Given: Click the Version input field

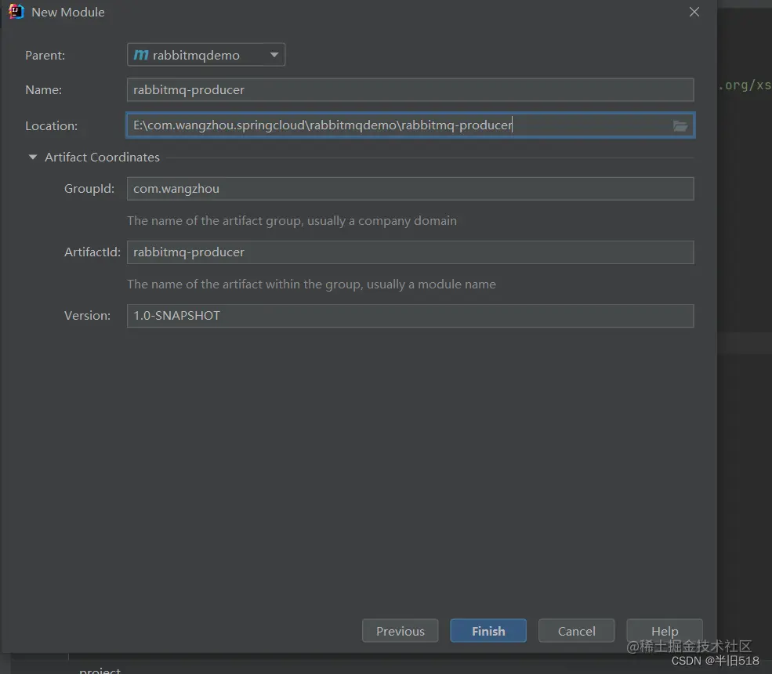Looking at the screenshot, I should [x=410, y=316].
